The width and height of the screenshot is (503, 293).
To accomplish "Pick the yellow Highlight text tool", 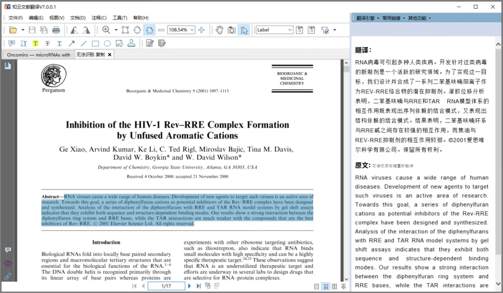I will point(35,44).
